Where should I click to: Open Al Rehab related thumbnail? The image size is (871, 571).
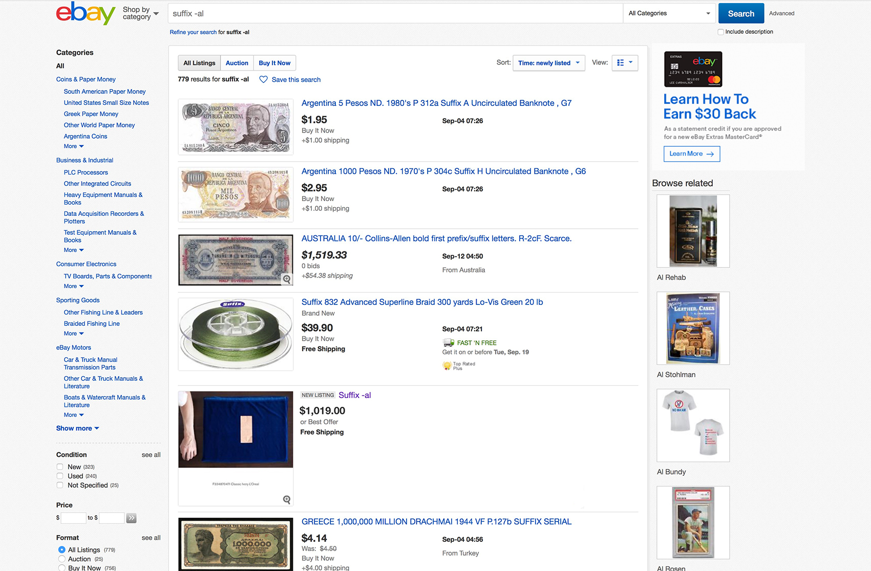pos(693,231)
